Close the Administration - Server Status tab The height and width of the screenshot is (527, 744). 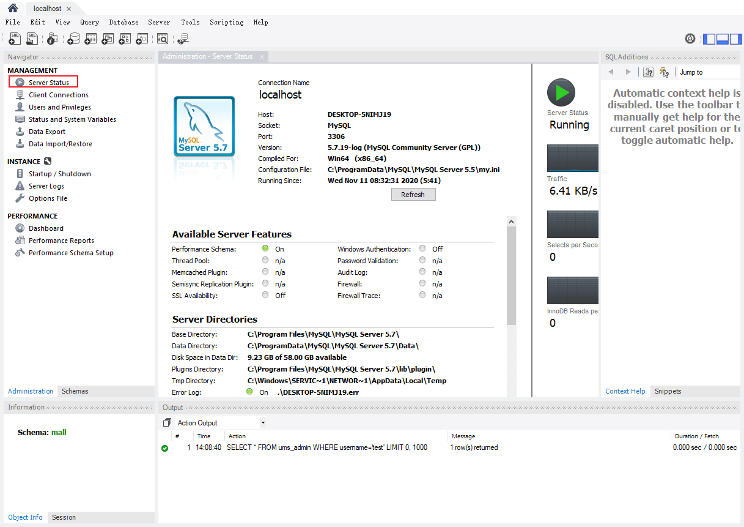click(x=262, y=57)
